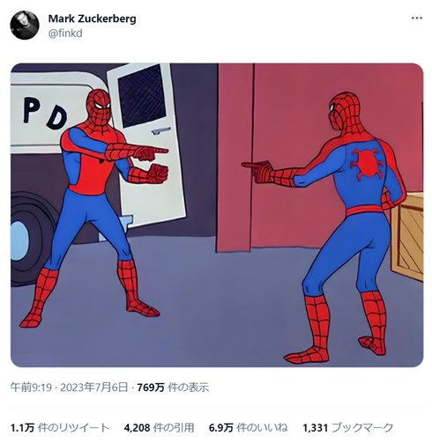Show the 6.9万 件のいいね likes list

coord(248,428)
